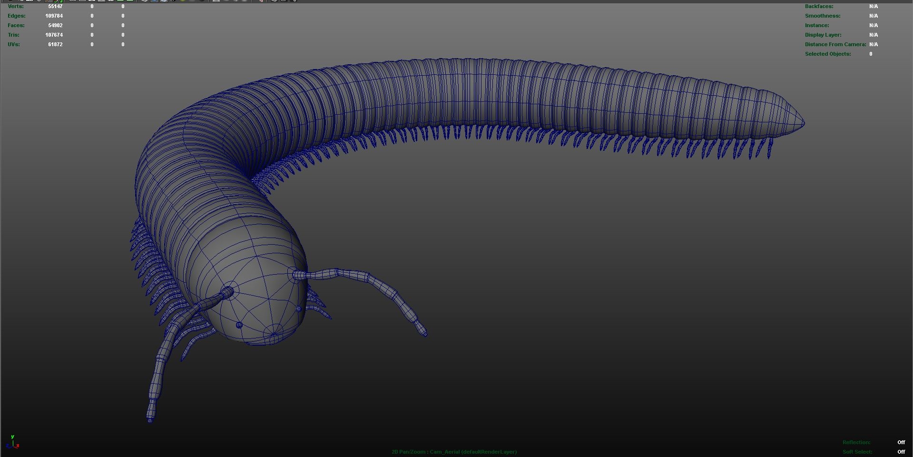This screenshot has height=457, width=913.
Task: Click the Selected Objects label
Action: pyautogui.click(x=828, y=54)
